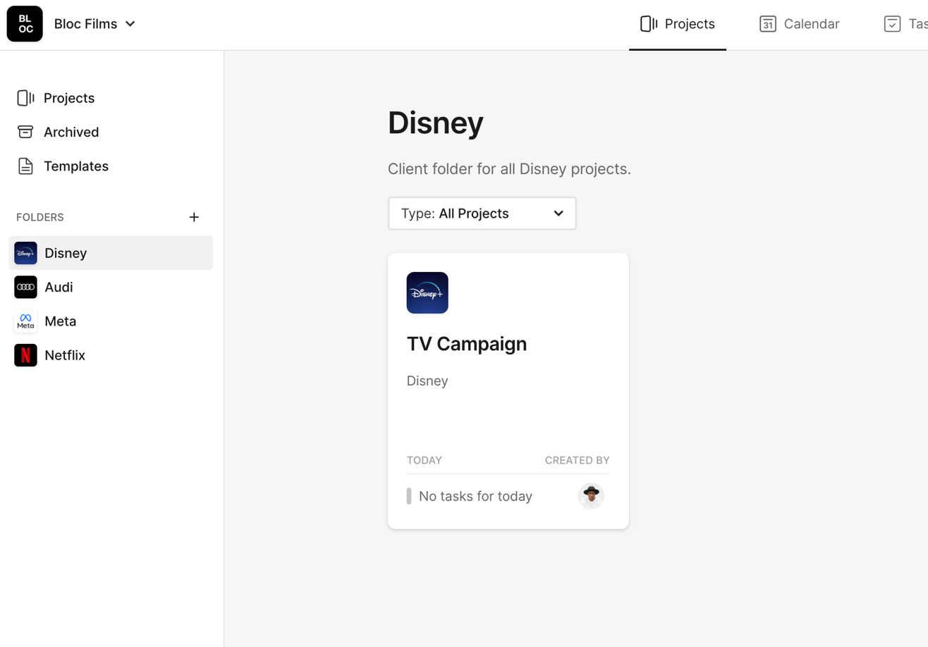Switch to the Projects tab
This screenshot has height=647, width=928.
click(x=678, y=24)
